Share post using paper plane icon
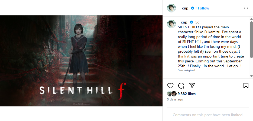 [x=192, y=85]
